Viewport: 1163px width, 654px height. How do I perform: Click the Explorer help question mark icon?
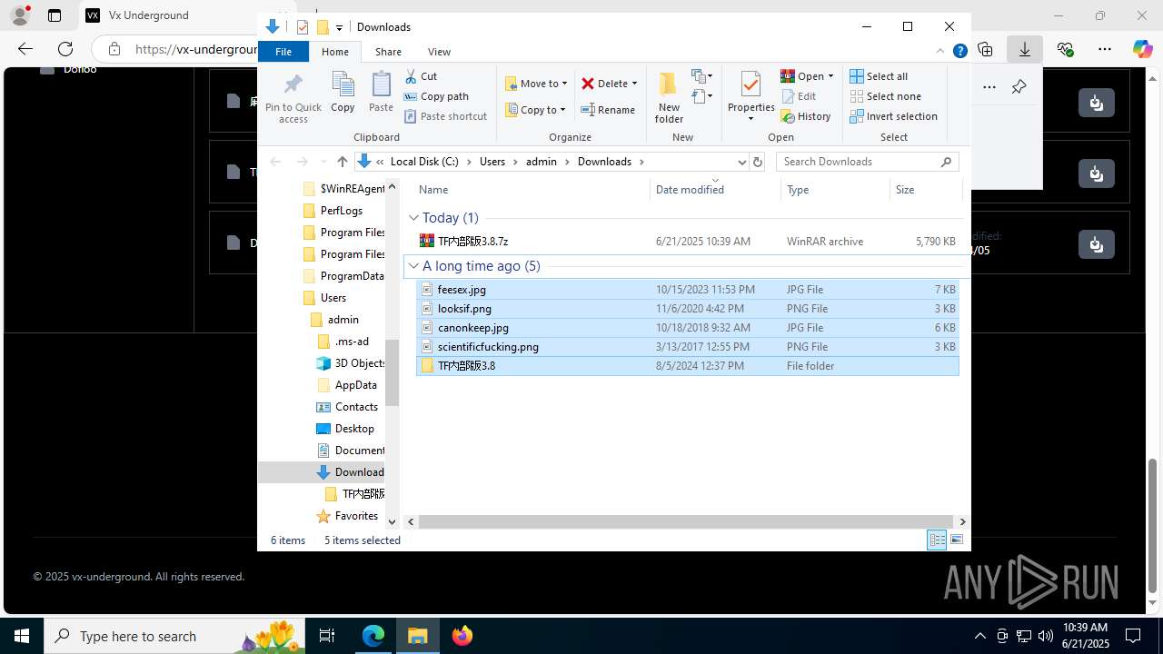point(959,52)
